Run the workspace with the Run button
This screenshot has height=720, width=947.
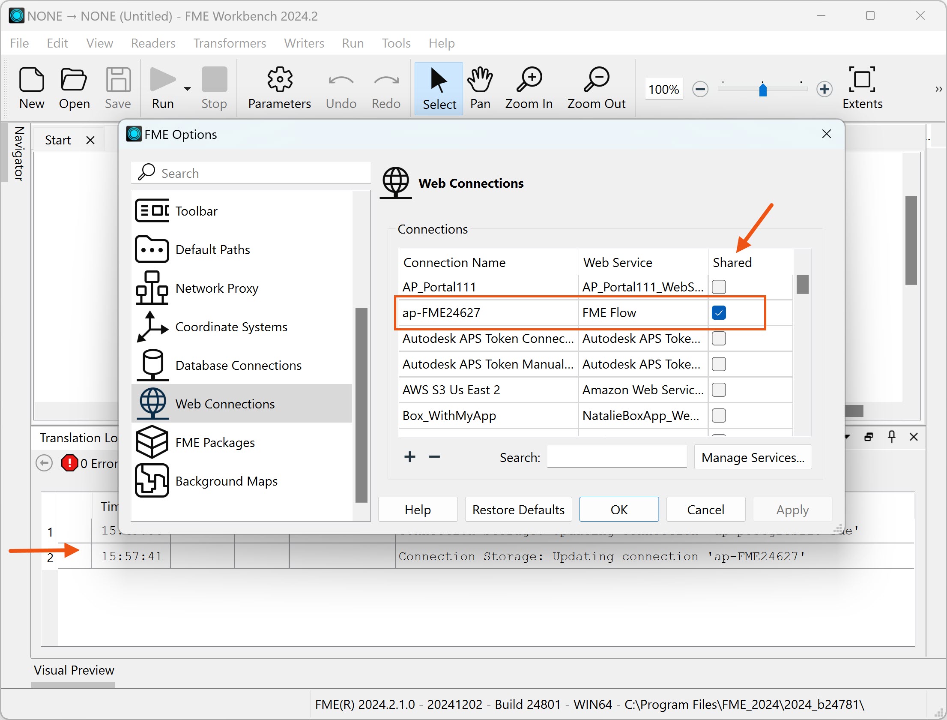click(x=163, y=88)
